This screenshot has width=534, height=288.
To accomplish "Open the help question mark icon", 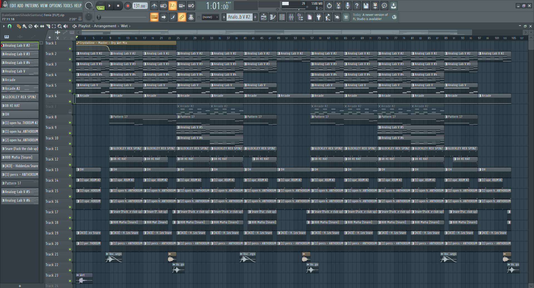I will point(357,6).
